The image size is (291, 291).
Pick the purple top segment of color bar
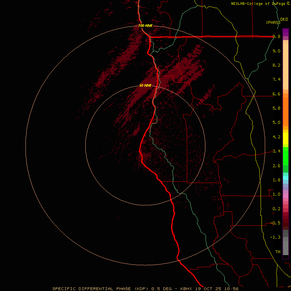286,32
